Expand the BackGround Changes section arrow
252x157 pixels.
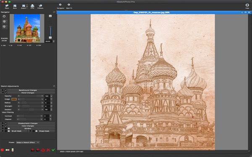point(3,90)
